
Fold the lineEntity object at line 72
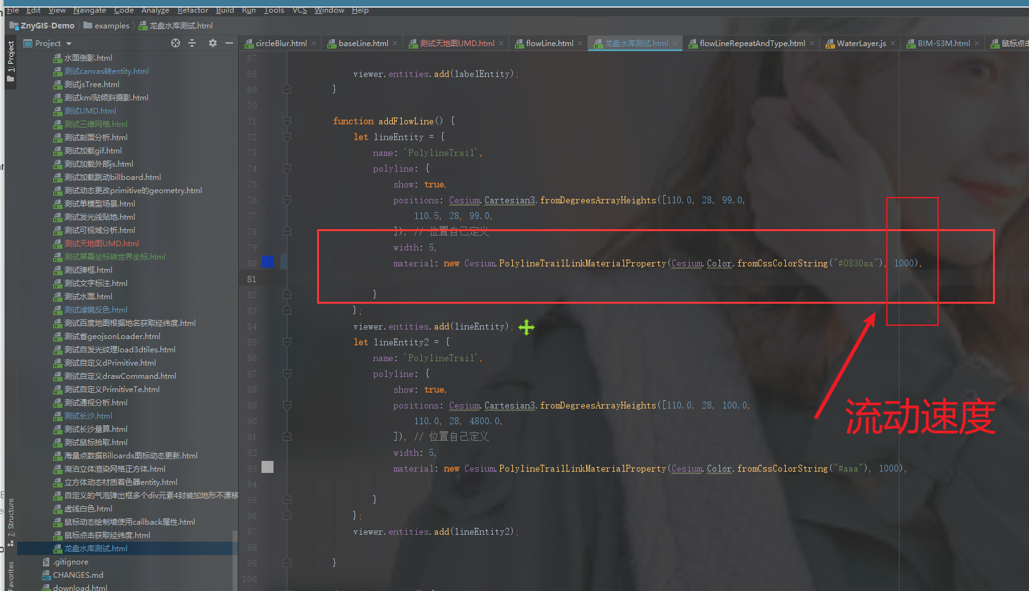click(x=287, y=136)
